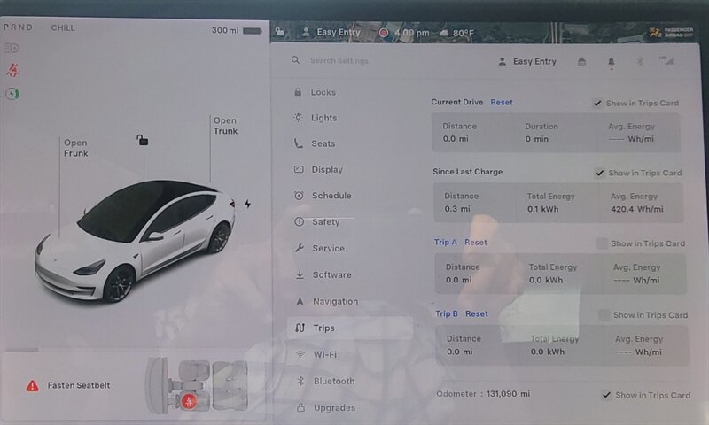Screen dimensions: 709x425
Task: Open the Easy Entry profile in settings header
Action: click(x=527, y=61)
